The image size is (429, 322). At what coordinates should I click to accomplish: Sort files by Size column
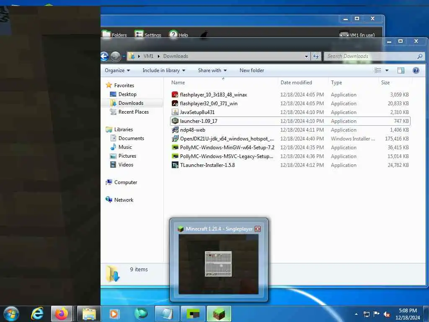click(385, 83)
